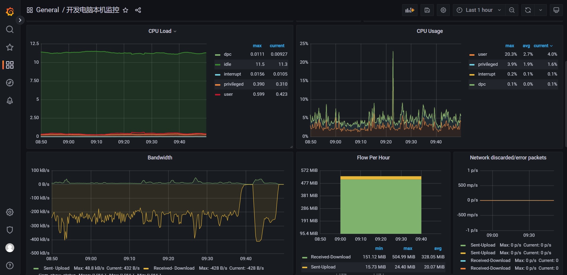
Task: Open the Dashboards four-squares sidebar icon
Action: [x=10, y=65]
